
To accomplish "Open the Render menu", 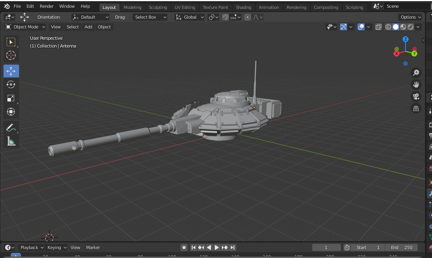I will coord(47,6).
